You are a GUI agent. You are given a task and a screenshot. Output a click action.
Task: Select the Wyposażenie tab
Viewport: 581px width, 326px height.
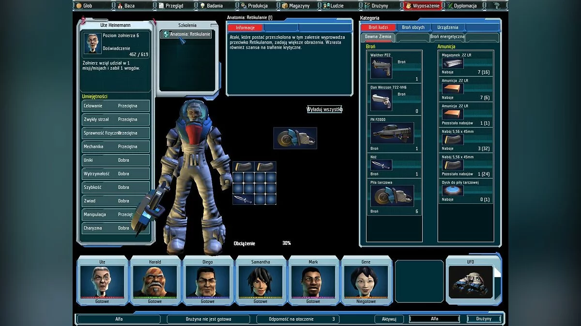pyautogui.click(x=423, y=6)
